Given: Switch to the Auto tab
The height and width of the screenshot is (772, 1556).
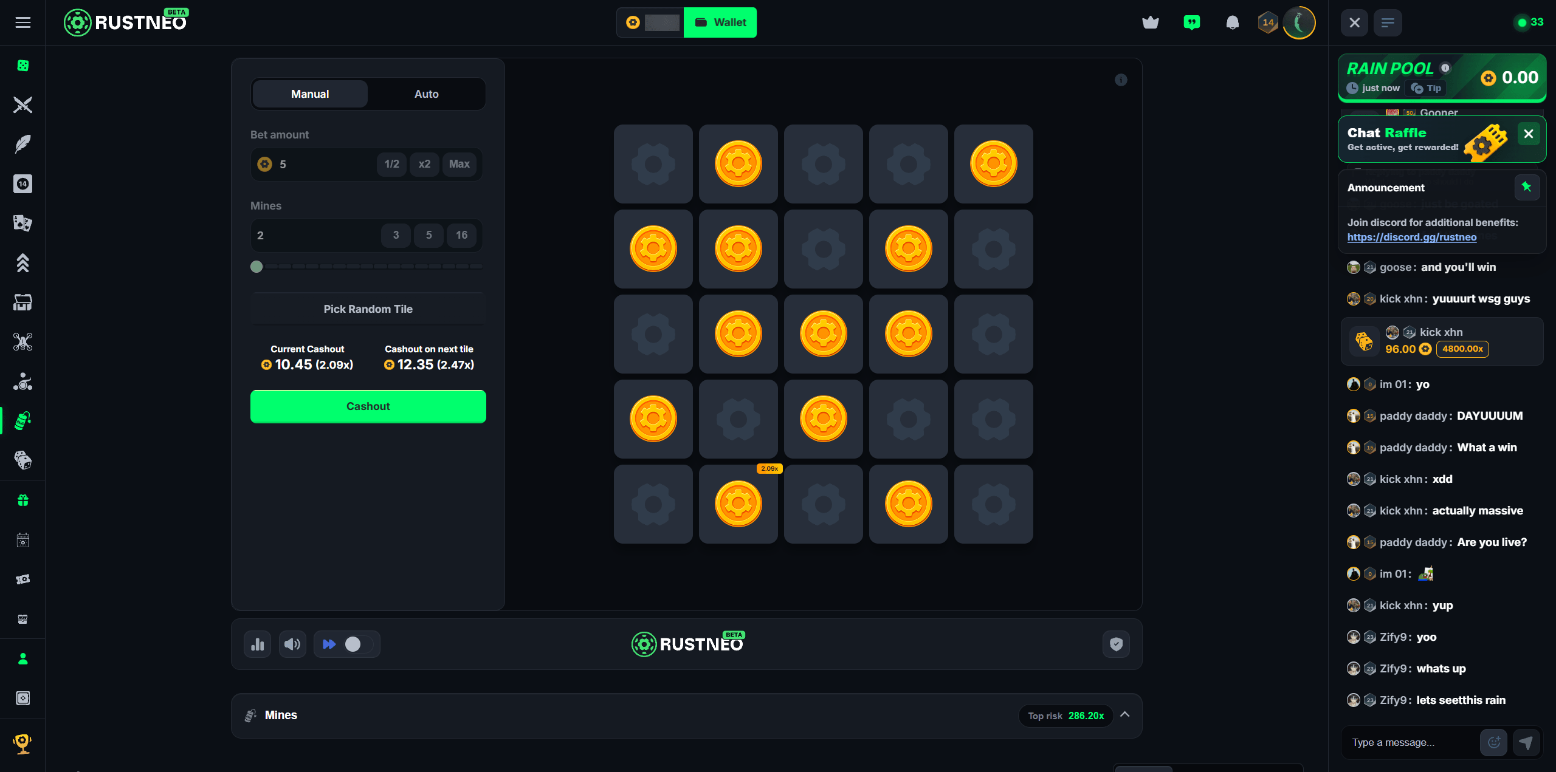Looking at the screenshot, I should coord(427,94).
